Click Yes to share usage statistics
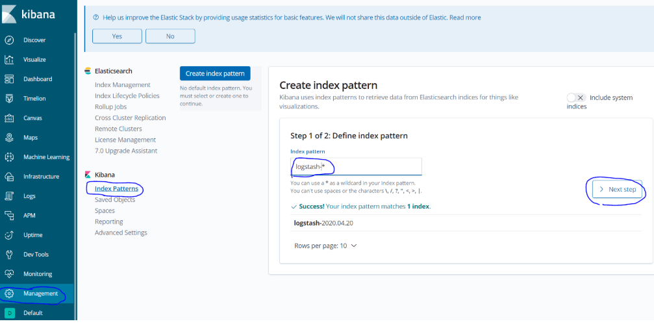654x328 pixels. (117, 36)
